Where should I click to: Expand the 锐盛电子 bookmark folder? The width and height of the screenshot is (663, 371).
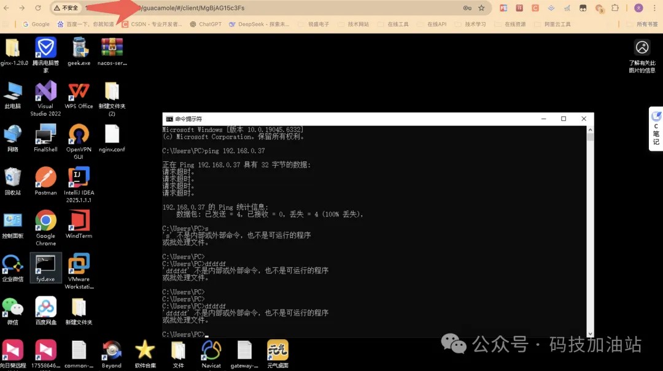314,24
